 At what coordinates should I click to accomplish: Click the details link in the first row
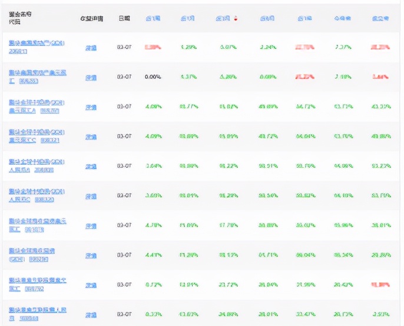coord(91,47)
